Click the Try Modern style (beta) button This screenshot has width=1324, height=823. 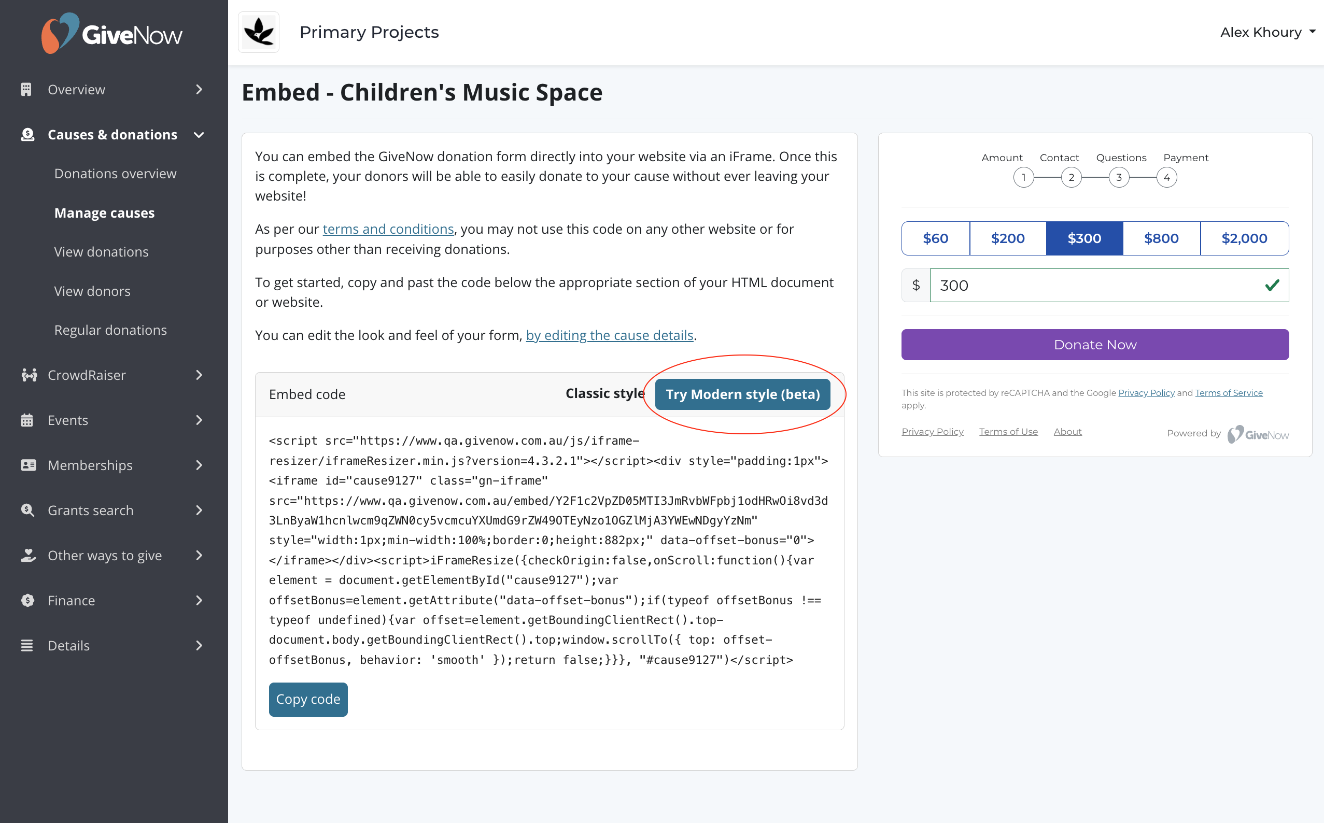tap(742, 394)
